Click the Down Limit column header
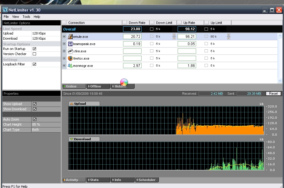 click(163, 23)
